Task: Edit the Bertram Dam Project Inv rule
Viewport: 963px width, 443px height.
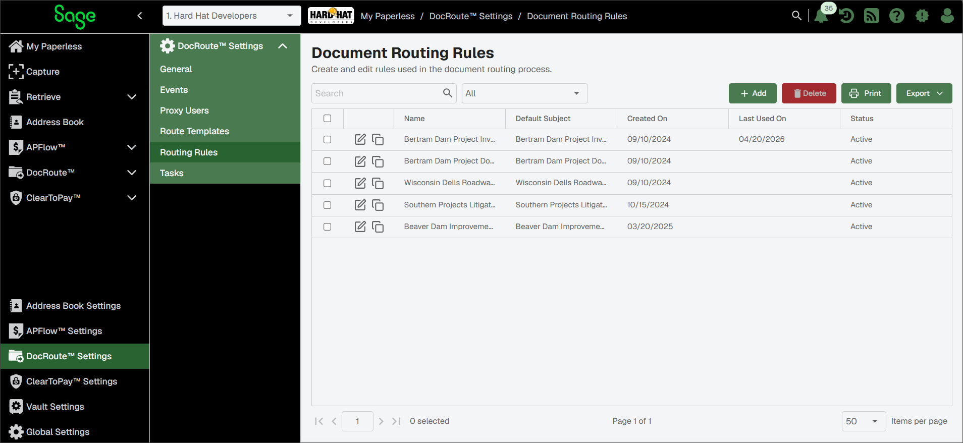Action: 360,139
